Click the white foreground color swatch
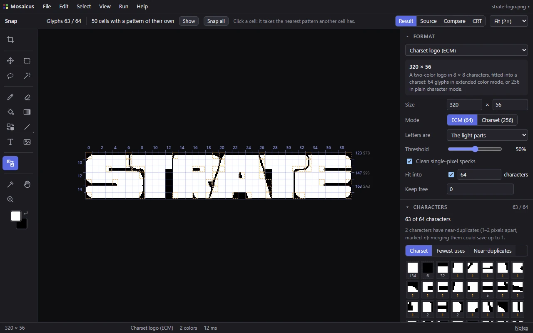 [16, 216]
